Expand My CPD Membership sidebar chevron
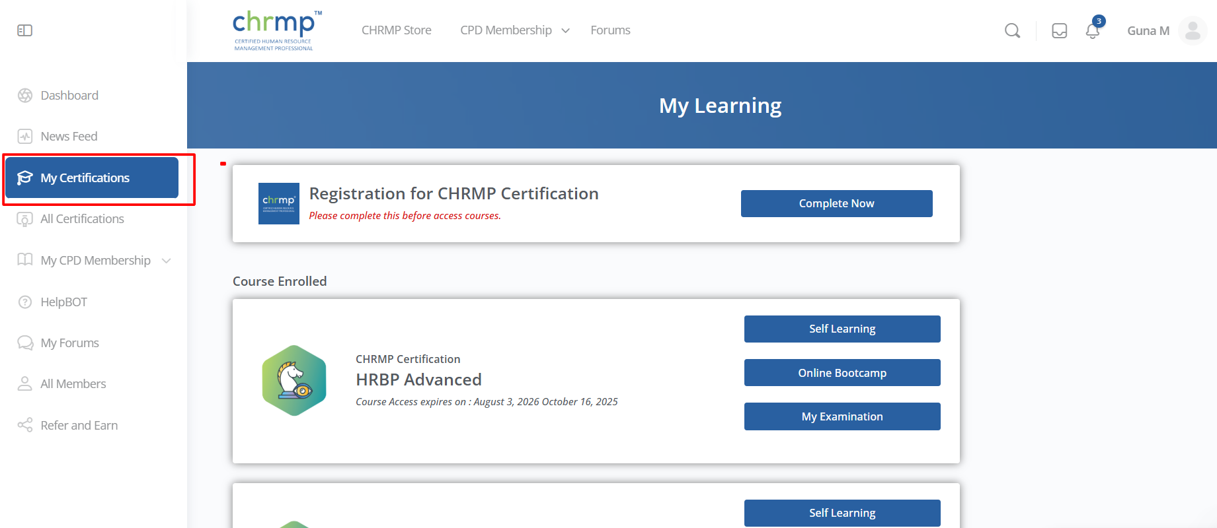This screenshot has width=1217, height=528. click(167, 261)
